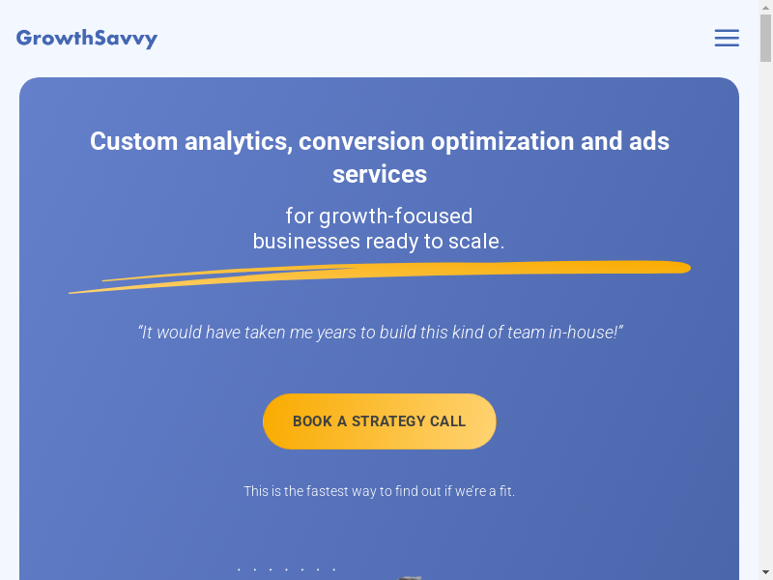Click 'businesses ready to scale.' text

(x=379, y=242)
